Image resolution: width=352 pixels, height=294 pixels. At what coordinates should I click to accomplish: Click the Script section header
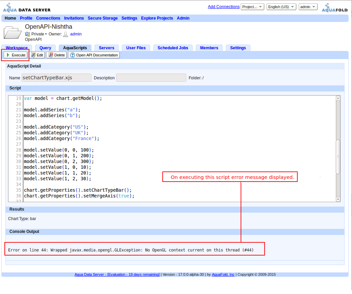click(175, 88)
